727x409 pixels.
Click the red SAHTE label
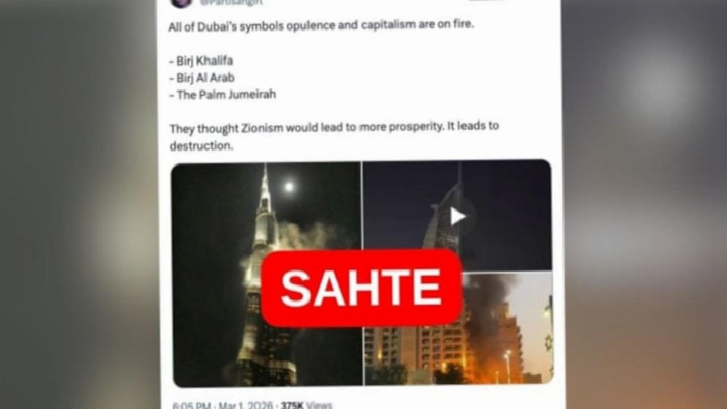click(361, 288)
